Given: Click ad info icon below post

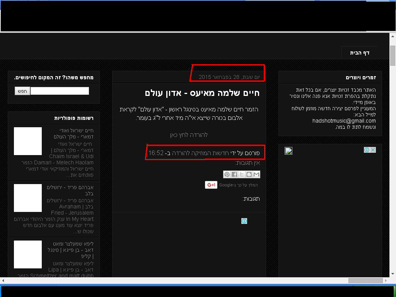Looking at the screenshot, I should 244,221.
